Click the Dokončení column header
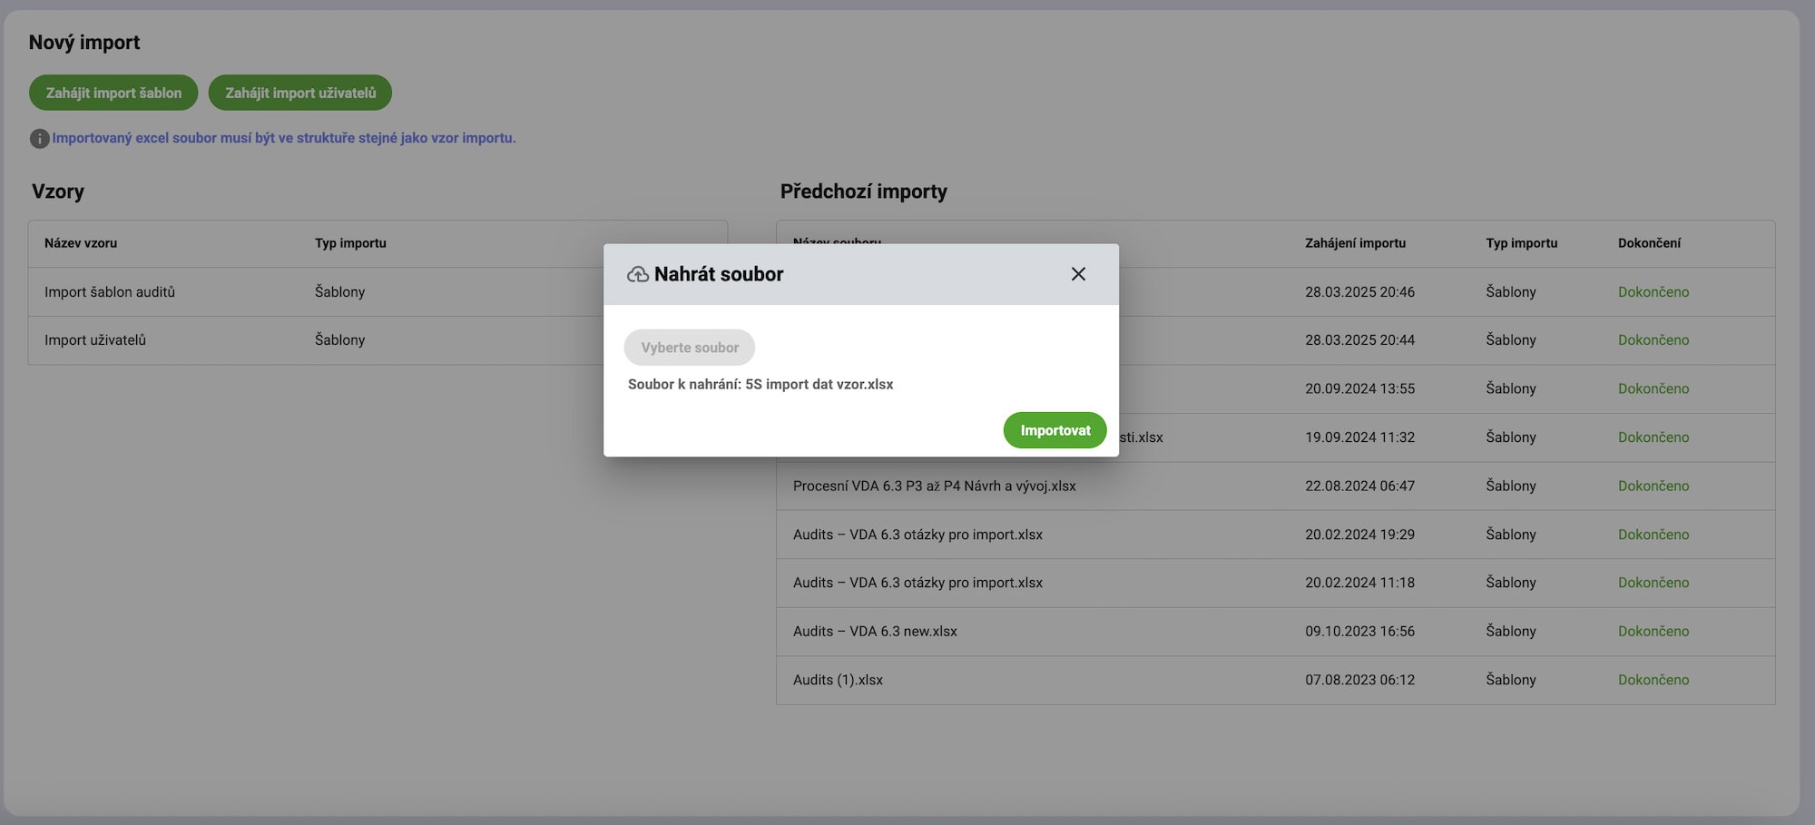1815x825 pixels. (x=1649, y=243)
